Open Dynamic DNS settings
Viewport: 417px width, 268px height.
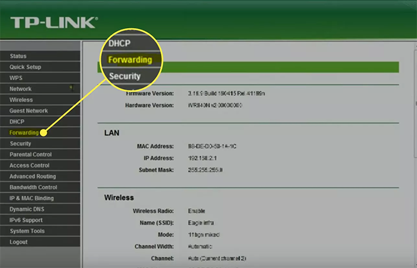coord(27,209)
